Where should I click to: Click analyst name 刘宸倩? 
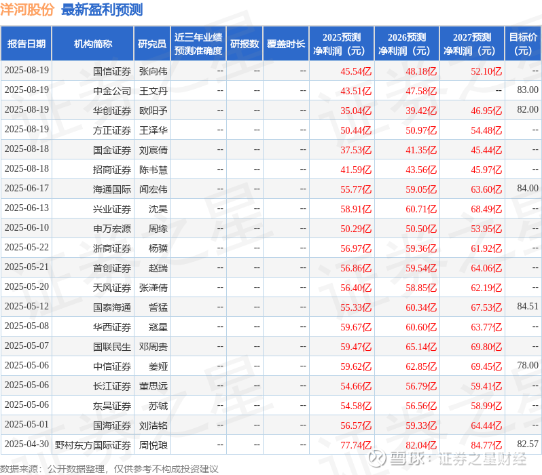(153, 150)
